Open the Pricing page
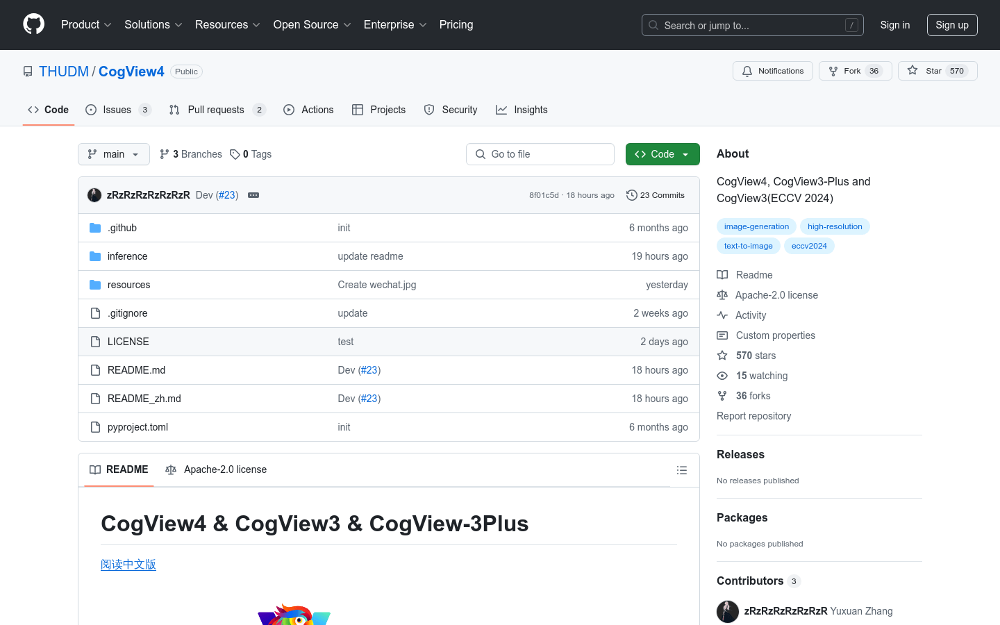Image resolution: width=1000 pixels, height=625 pixels. (456, 25)
